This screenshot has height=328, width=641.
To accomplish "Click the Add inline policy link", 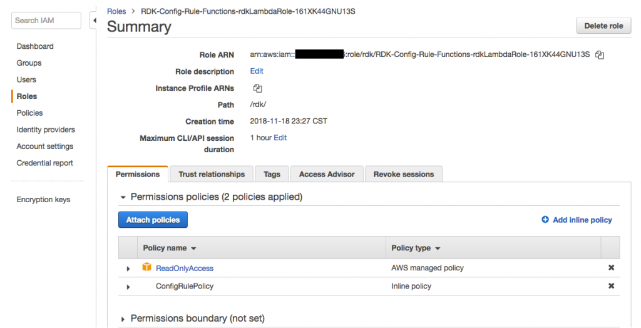I will coord(582,220).
